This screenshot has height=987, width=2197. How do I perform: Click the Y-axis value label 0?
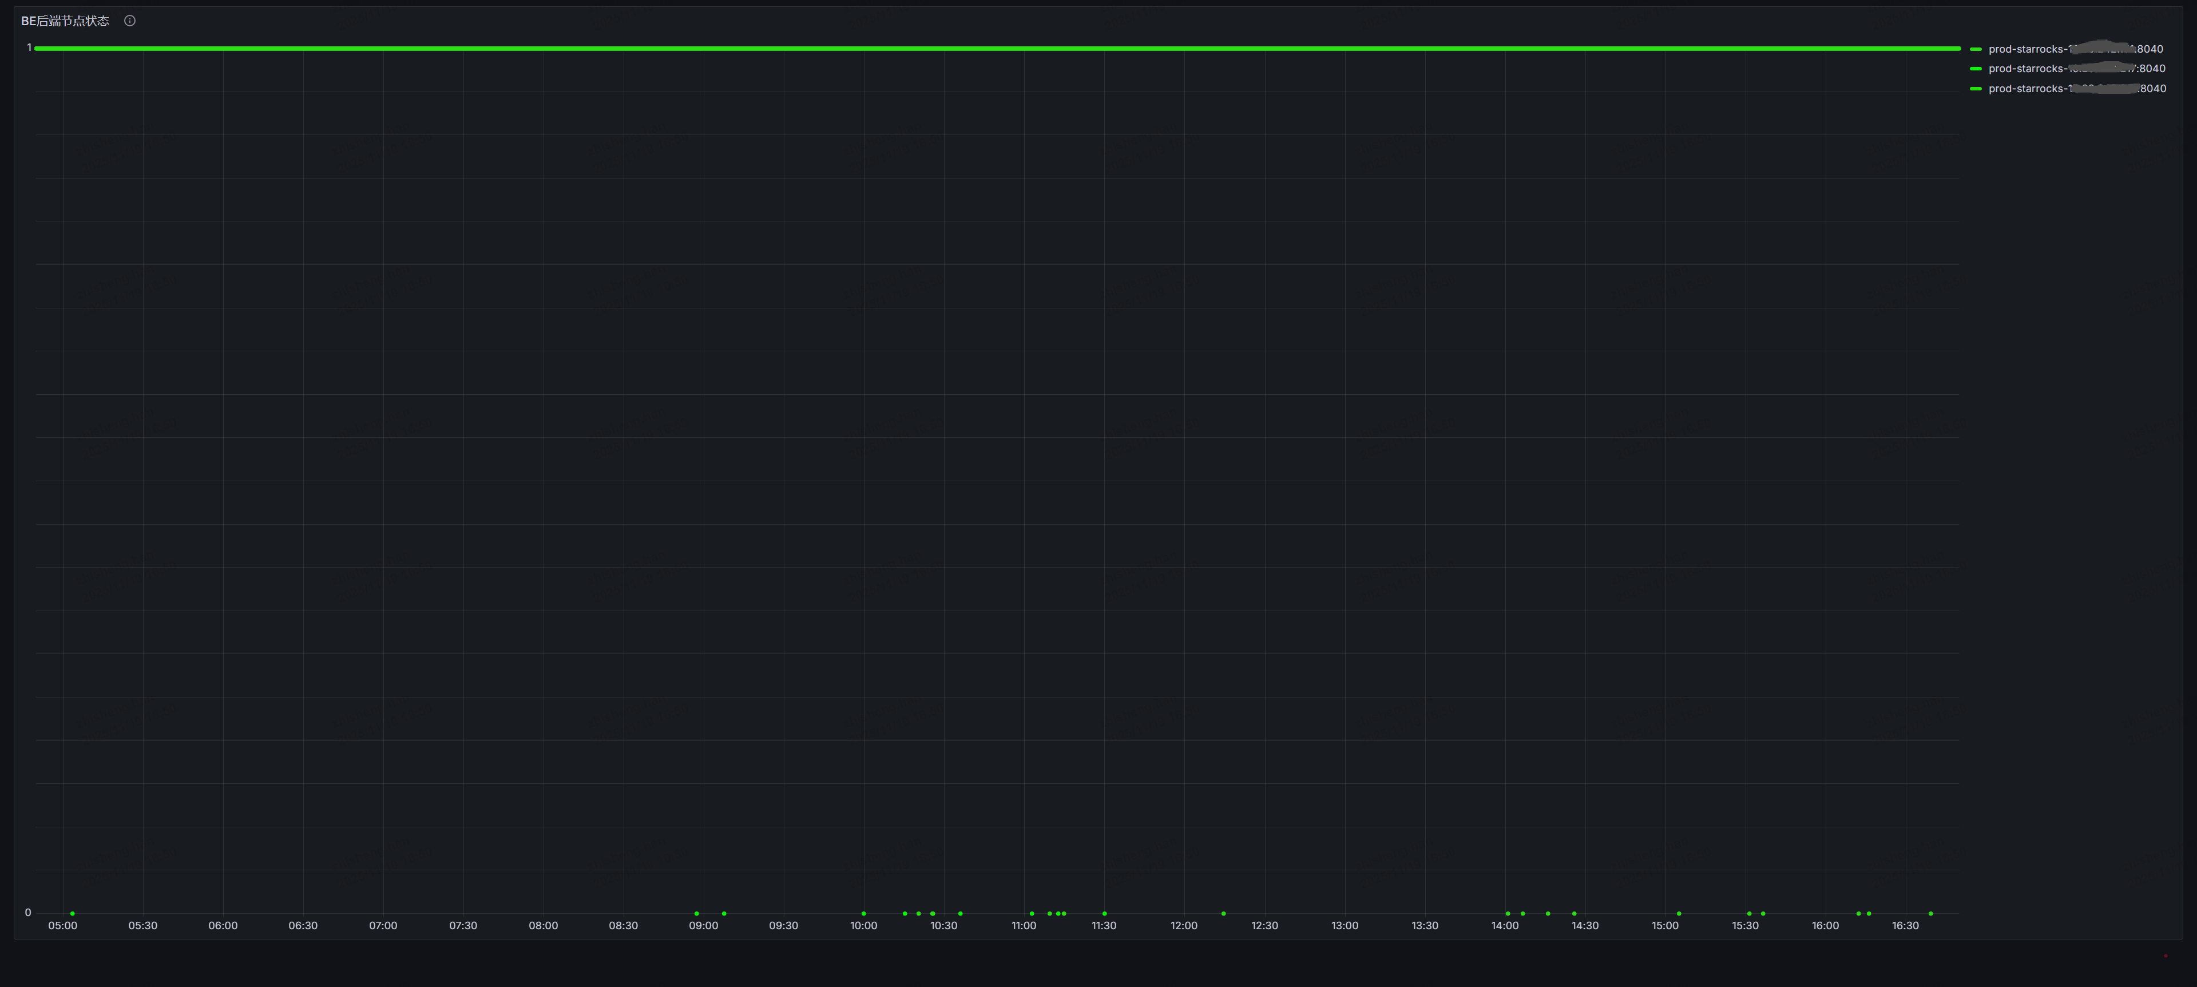click(x=28, y=913)
